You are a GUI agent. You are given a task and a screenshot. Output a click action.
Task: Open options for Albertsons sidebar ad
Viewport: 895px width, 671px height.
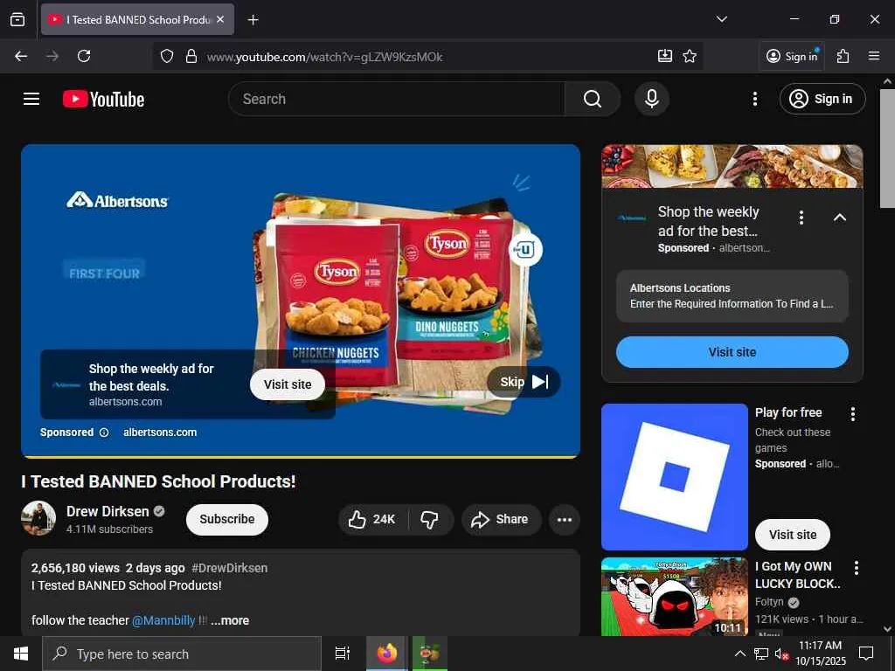click(x=801, y=218)
